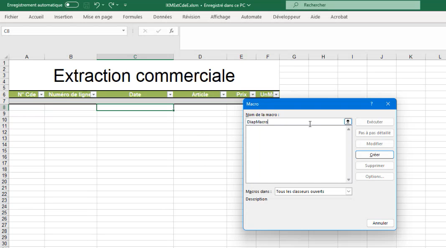
Task: Toggle the Enregistrement automatique switch
Action: (72, 5)
